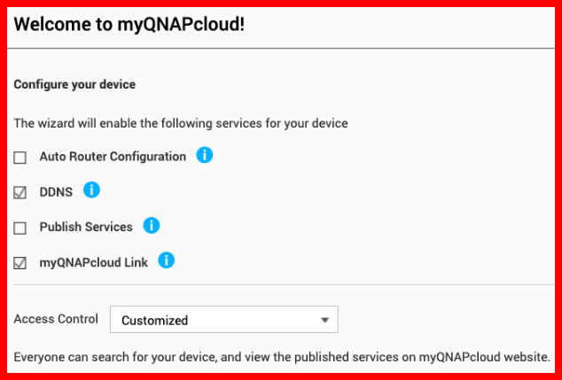Screen dimensions: 562x380
Task: Click the divider above Access Control
Action: (284, 285)
